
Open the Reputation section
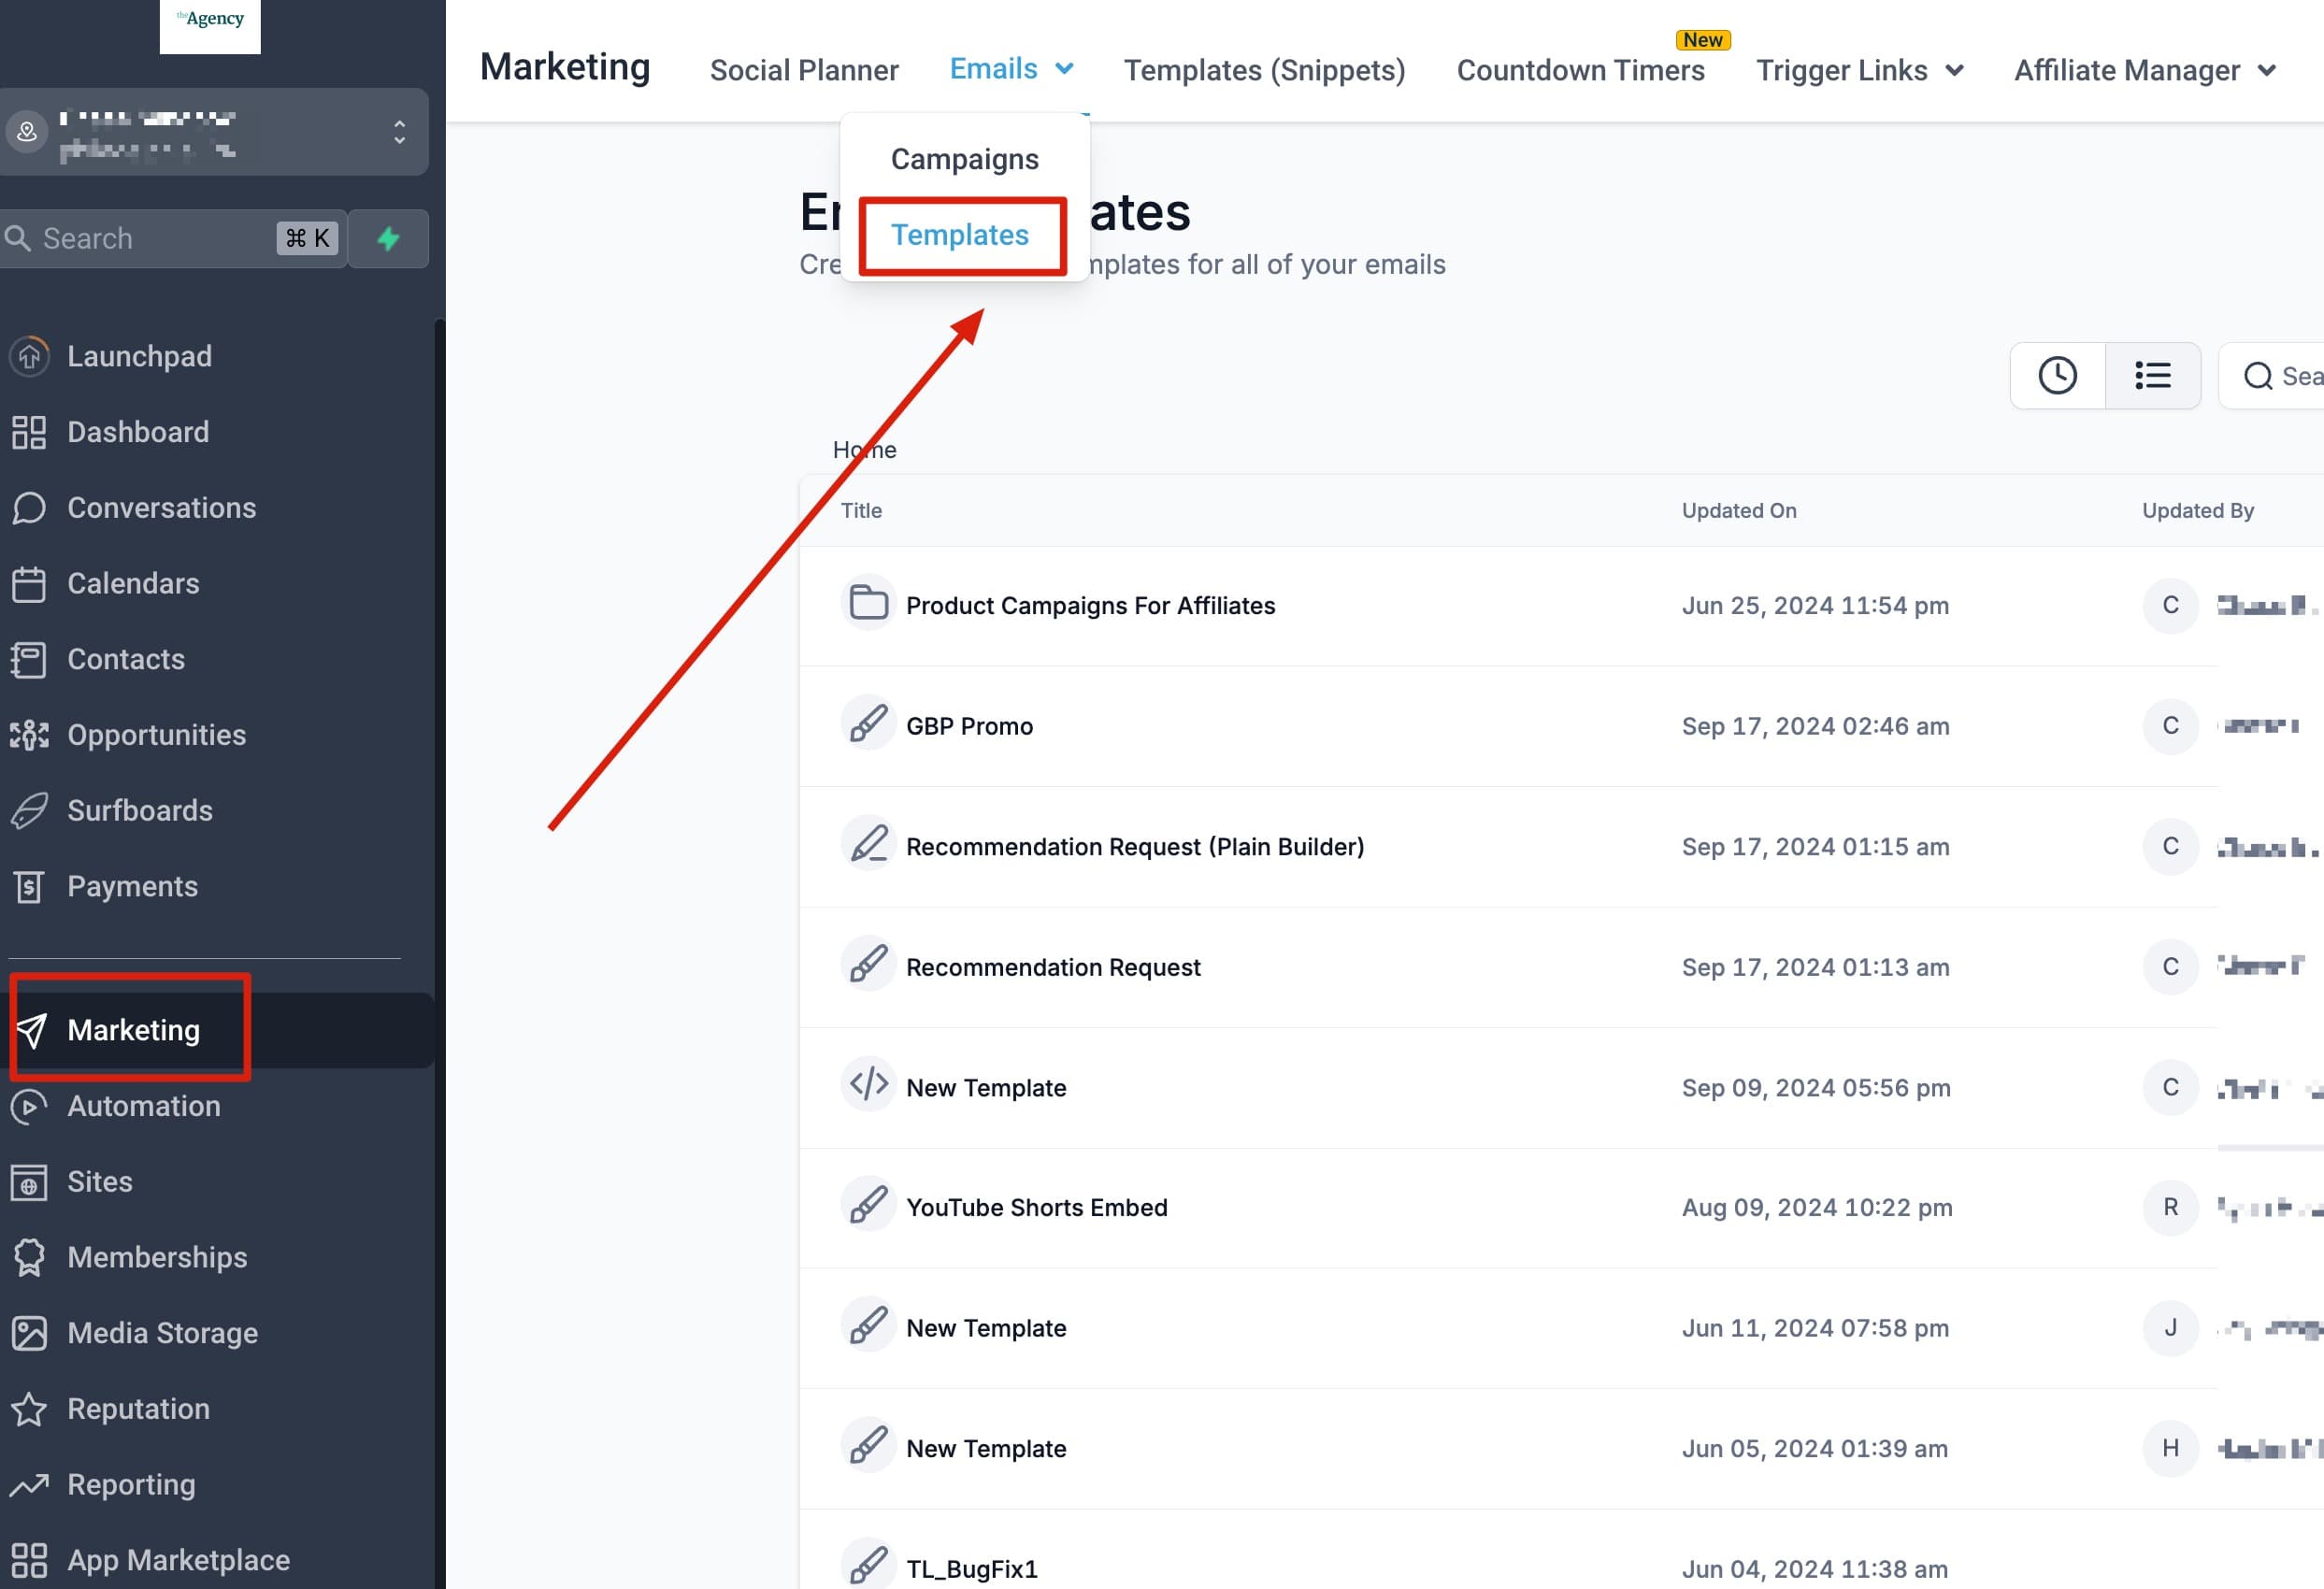138,1408
